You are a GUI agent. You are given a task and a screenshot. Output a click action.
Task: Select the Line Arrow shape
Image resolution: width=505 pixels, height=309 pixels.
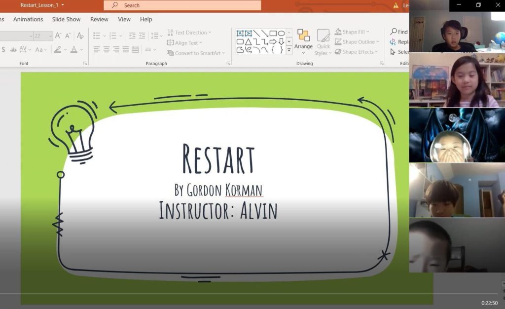pyautogui.click(x=265, y=33)
